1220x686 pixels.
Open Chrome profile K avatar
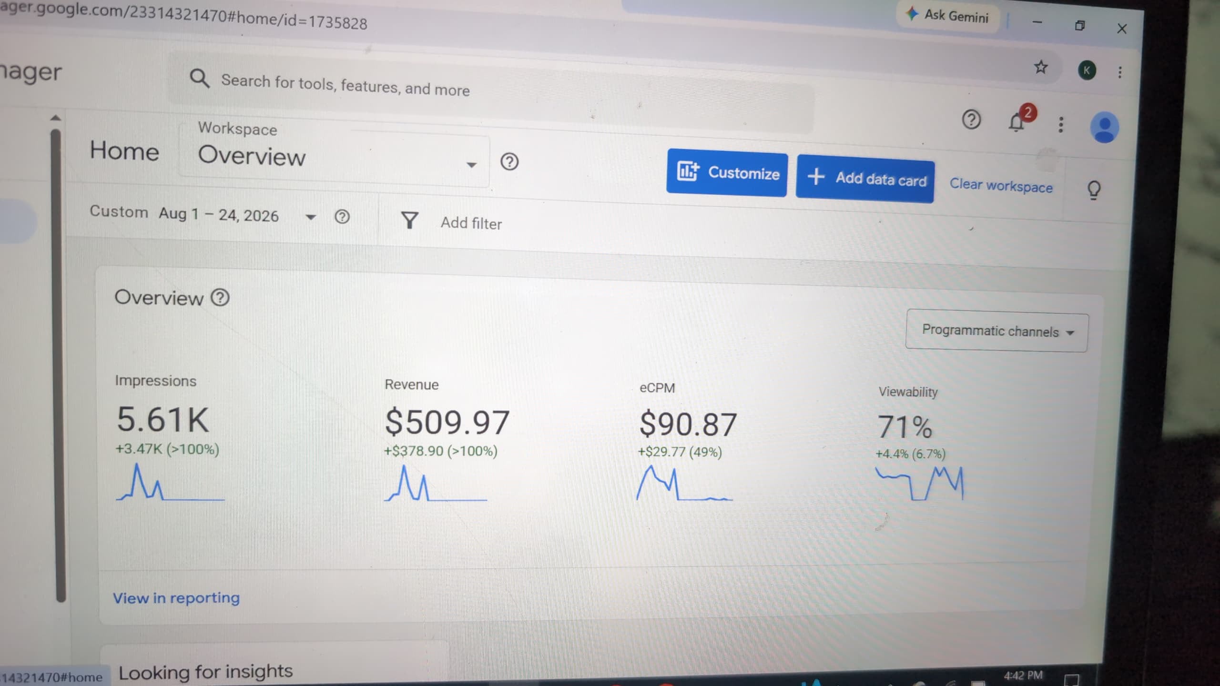coord(1087,71)
